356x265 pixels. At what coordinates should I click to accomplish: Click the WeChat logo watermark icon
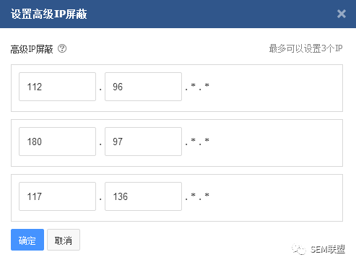[x=299, y=249]
